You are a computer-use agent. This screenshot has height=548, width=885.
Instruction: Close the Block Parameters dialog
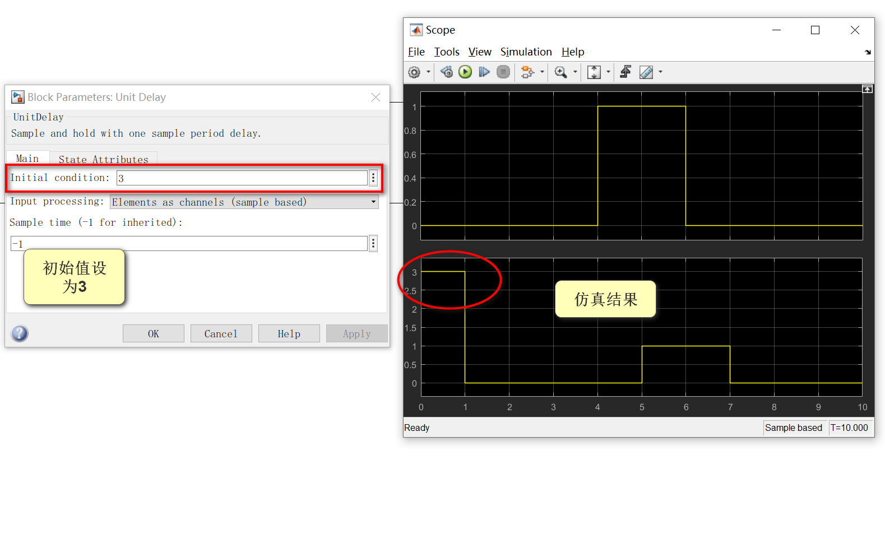point(376,97)
